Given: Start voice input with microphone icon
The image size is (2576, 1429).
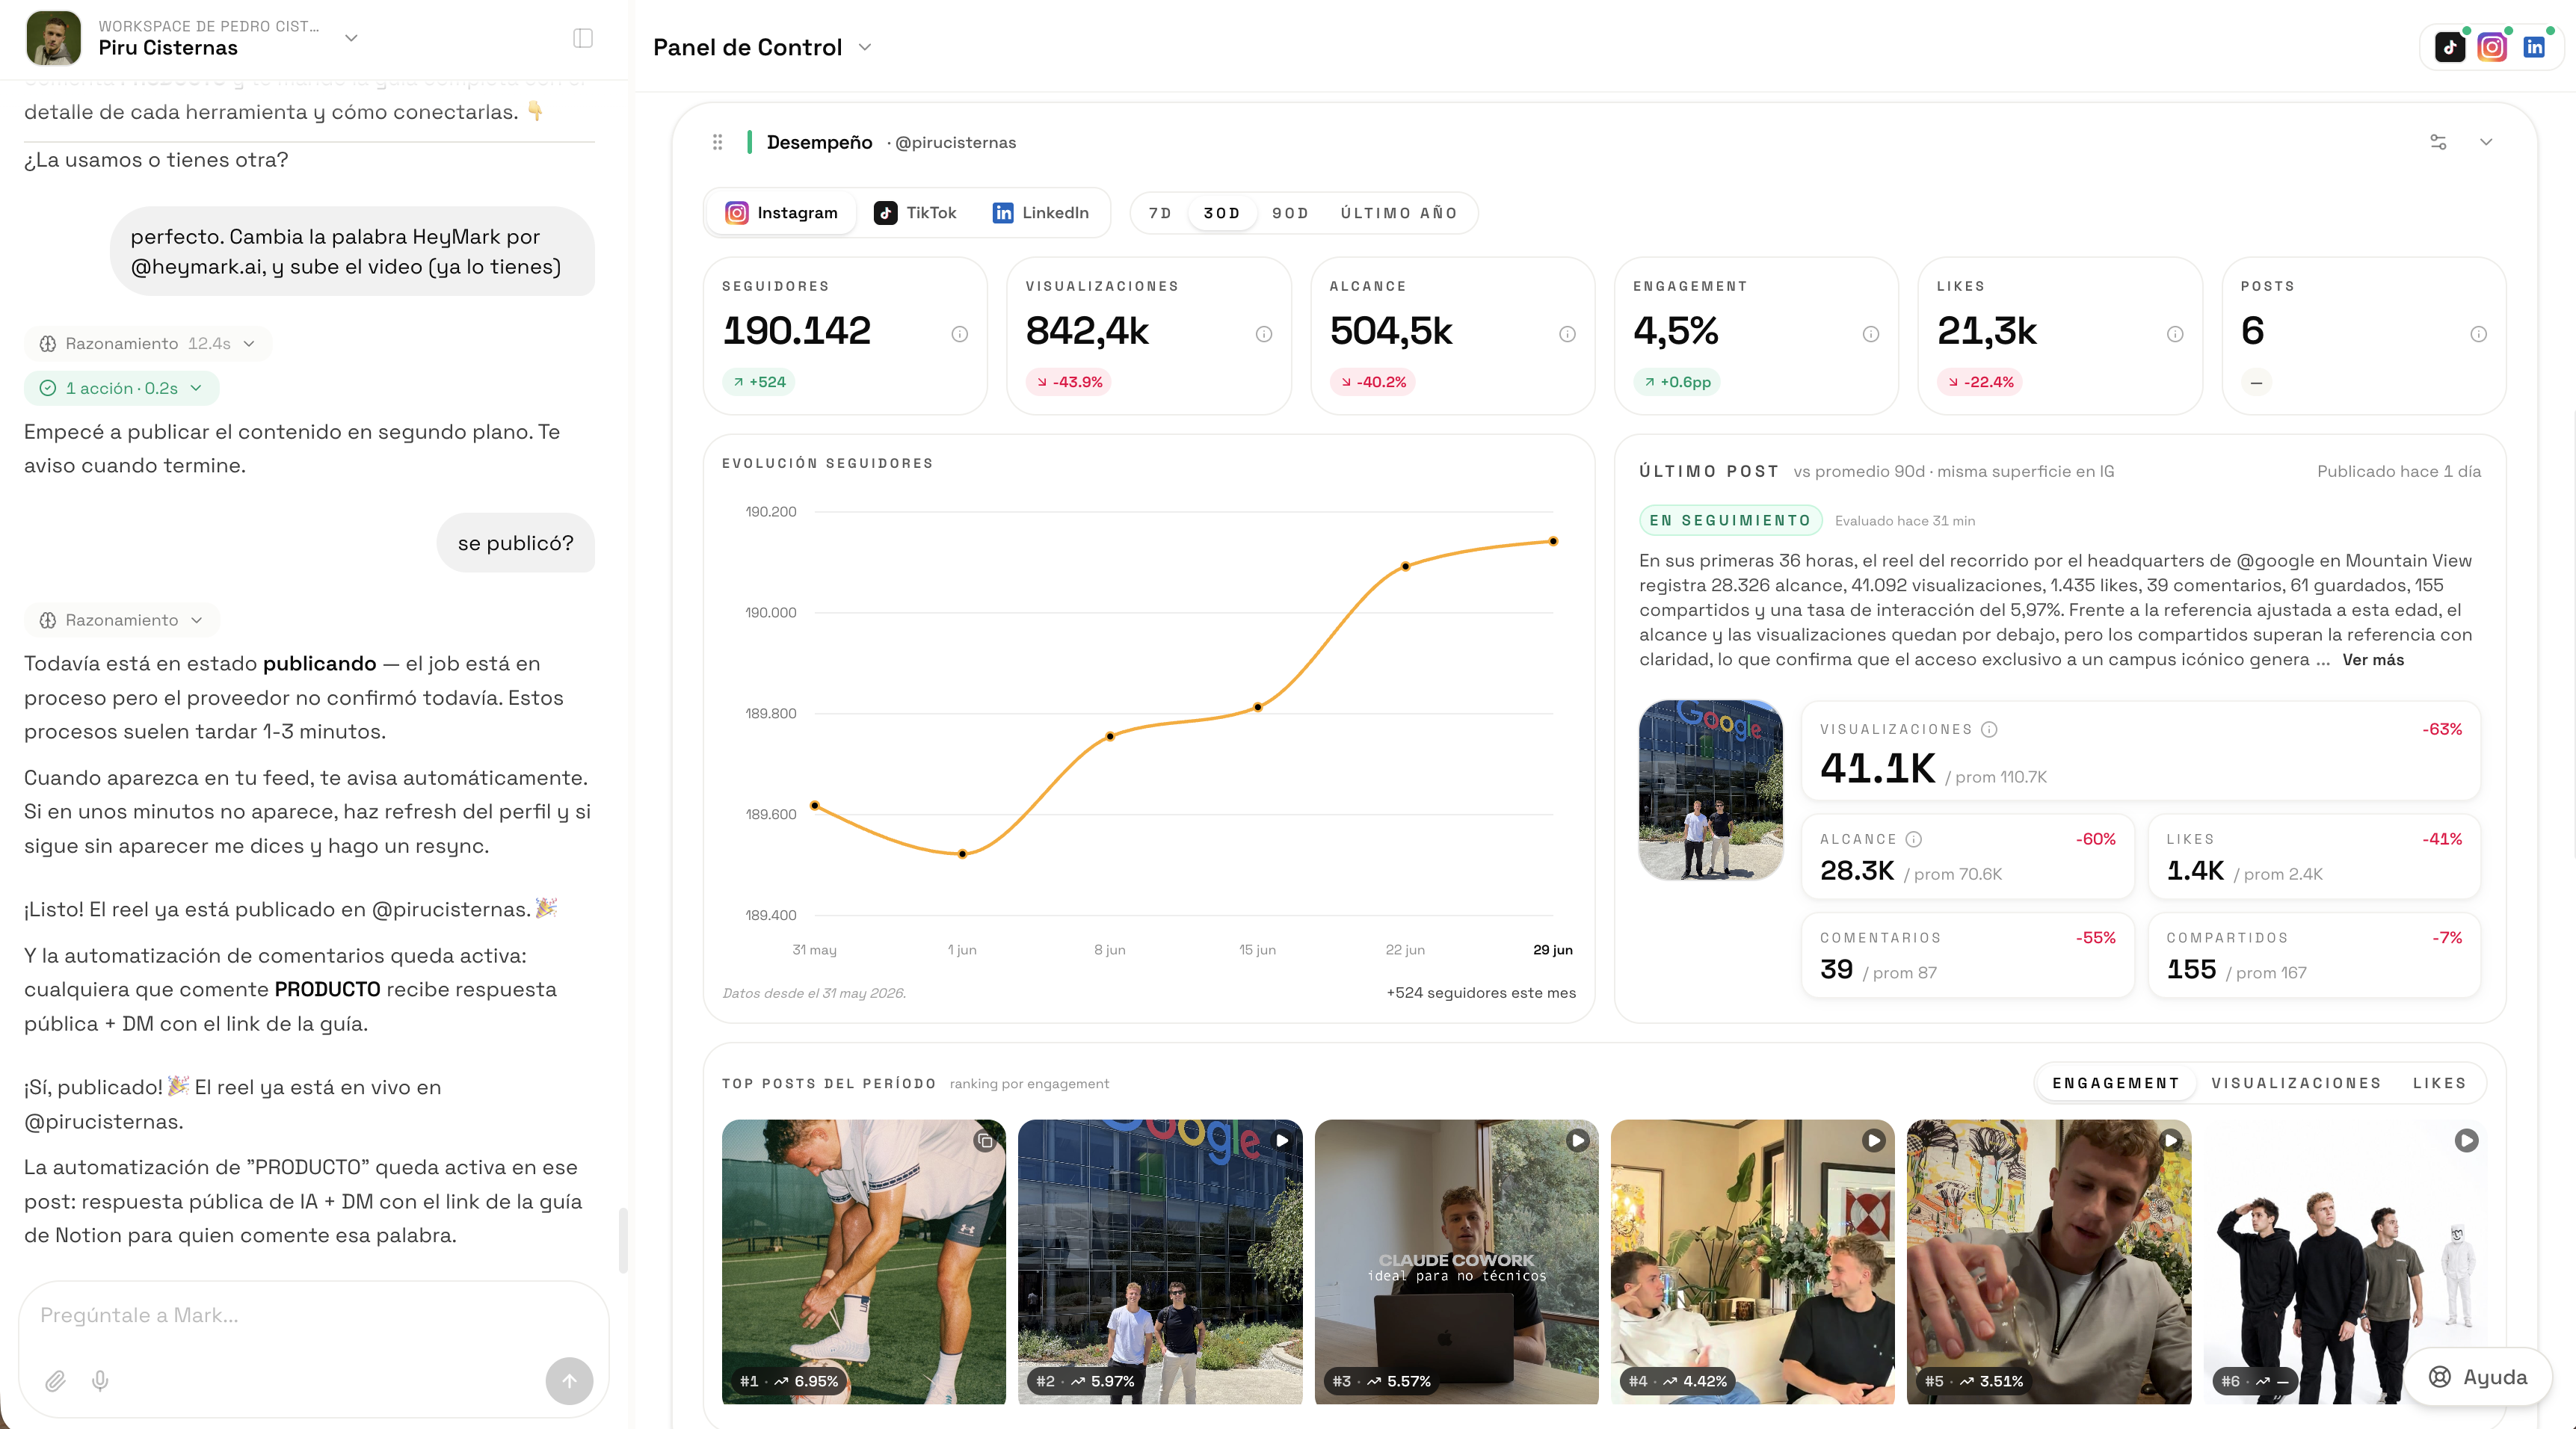Looking at the screenshot, I should pos(100,1381).
